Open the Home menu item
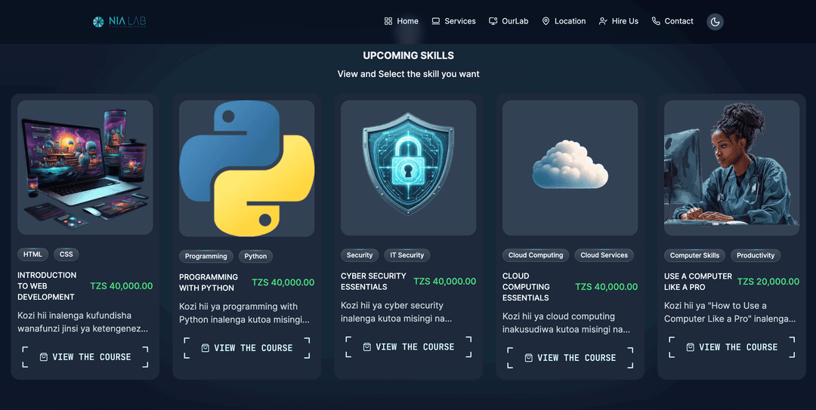The height and width of the screenshot is (410, 816). point(401,21)
